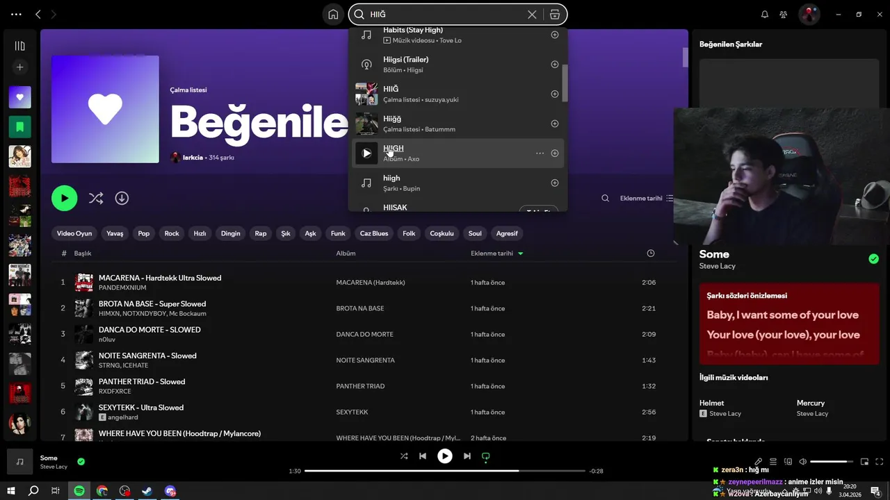890x500 pixels.
Task: Add HIIĞ playlist by suzuya.yuki
Action: [x=554, y=94]
